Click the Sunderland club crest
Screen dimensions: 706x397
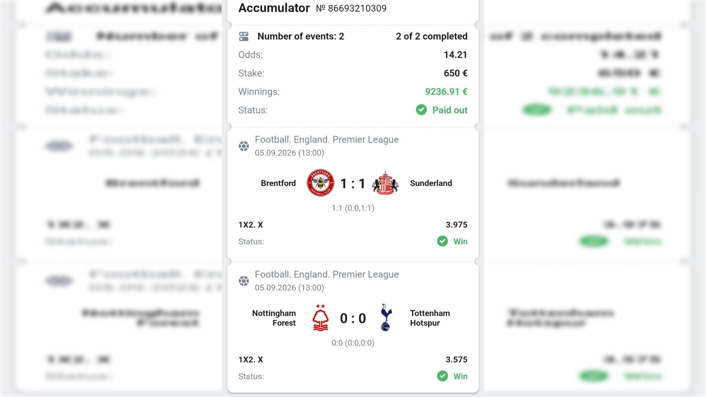click(385, 183)
